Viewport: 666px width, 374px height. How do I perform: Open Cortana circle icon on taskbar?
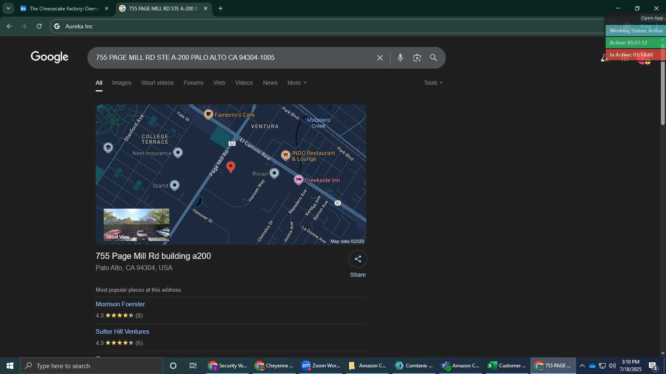(x=173, y=366)
